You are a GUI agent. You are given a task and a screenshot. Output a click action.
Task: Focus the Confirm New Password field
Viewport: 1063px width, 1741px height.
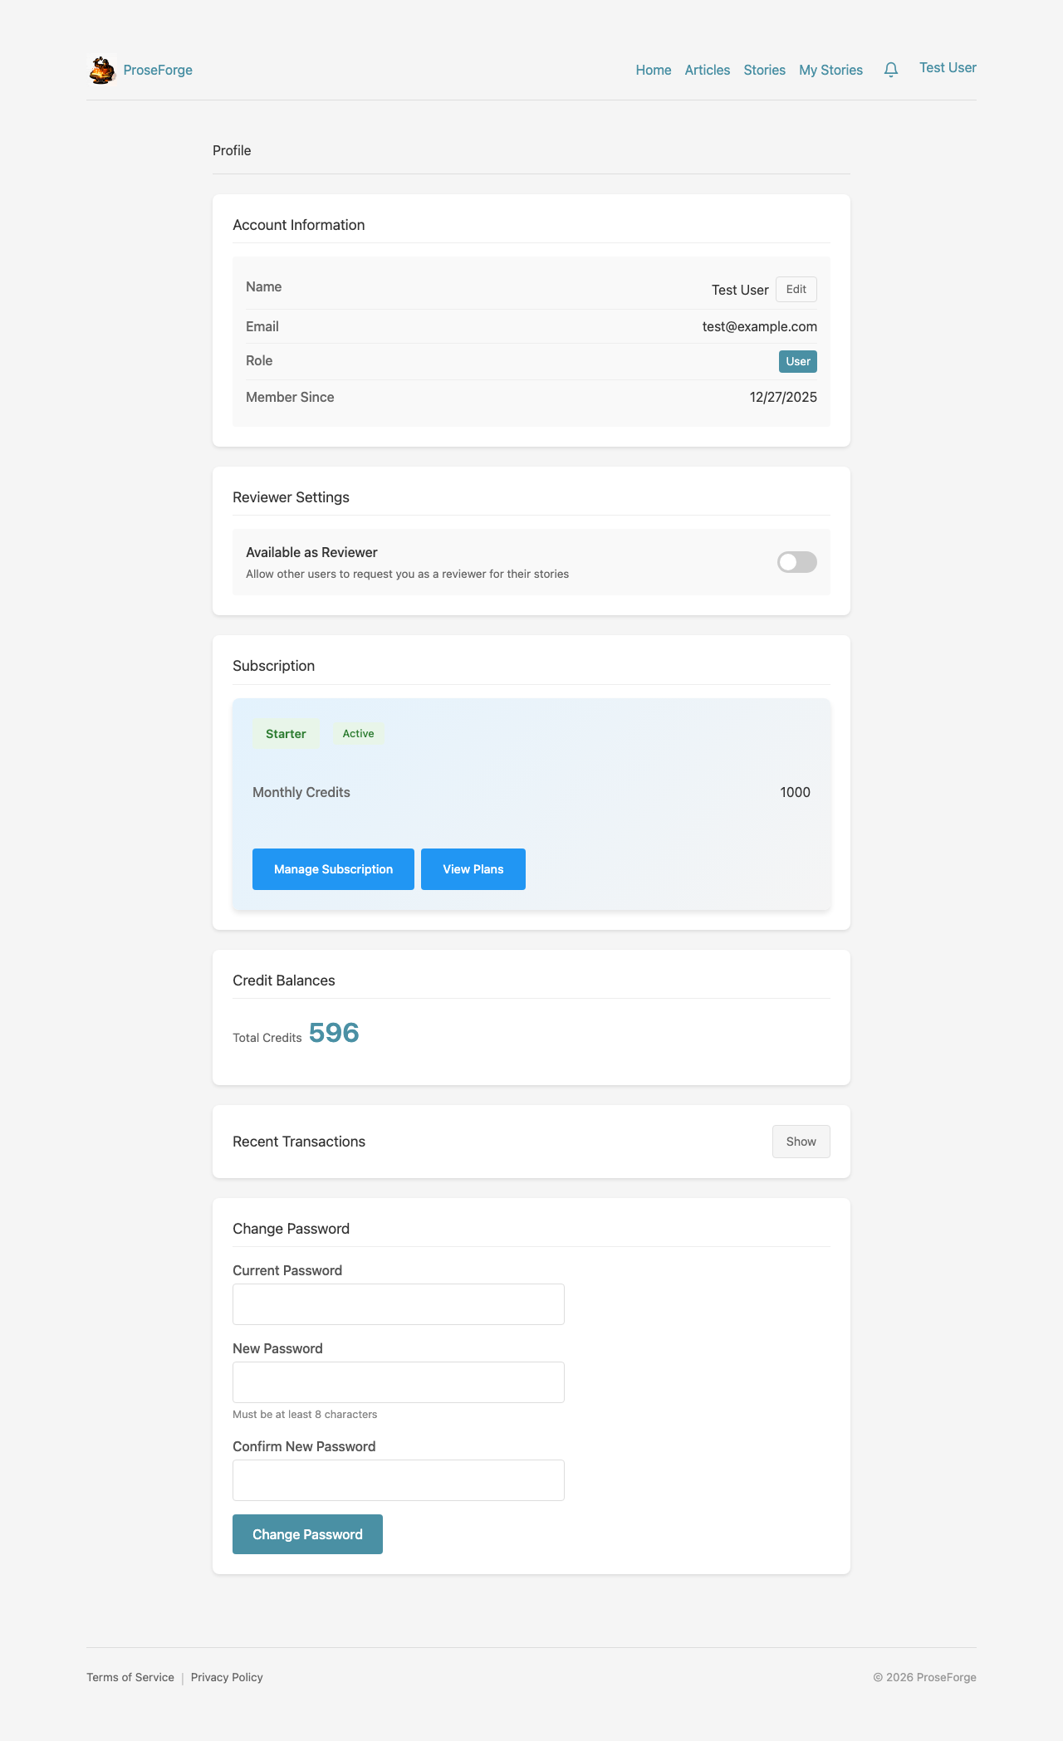click(x=398, y=1479)
